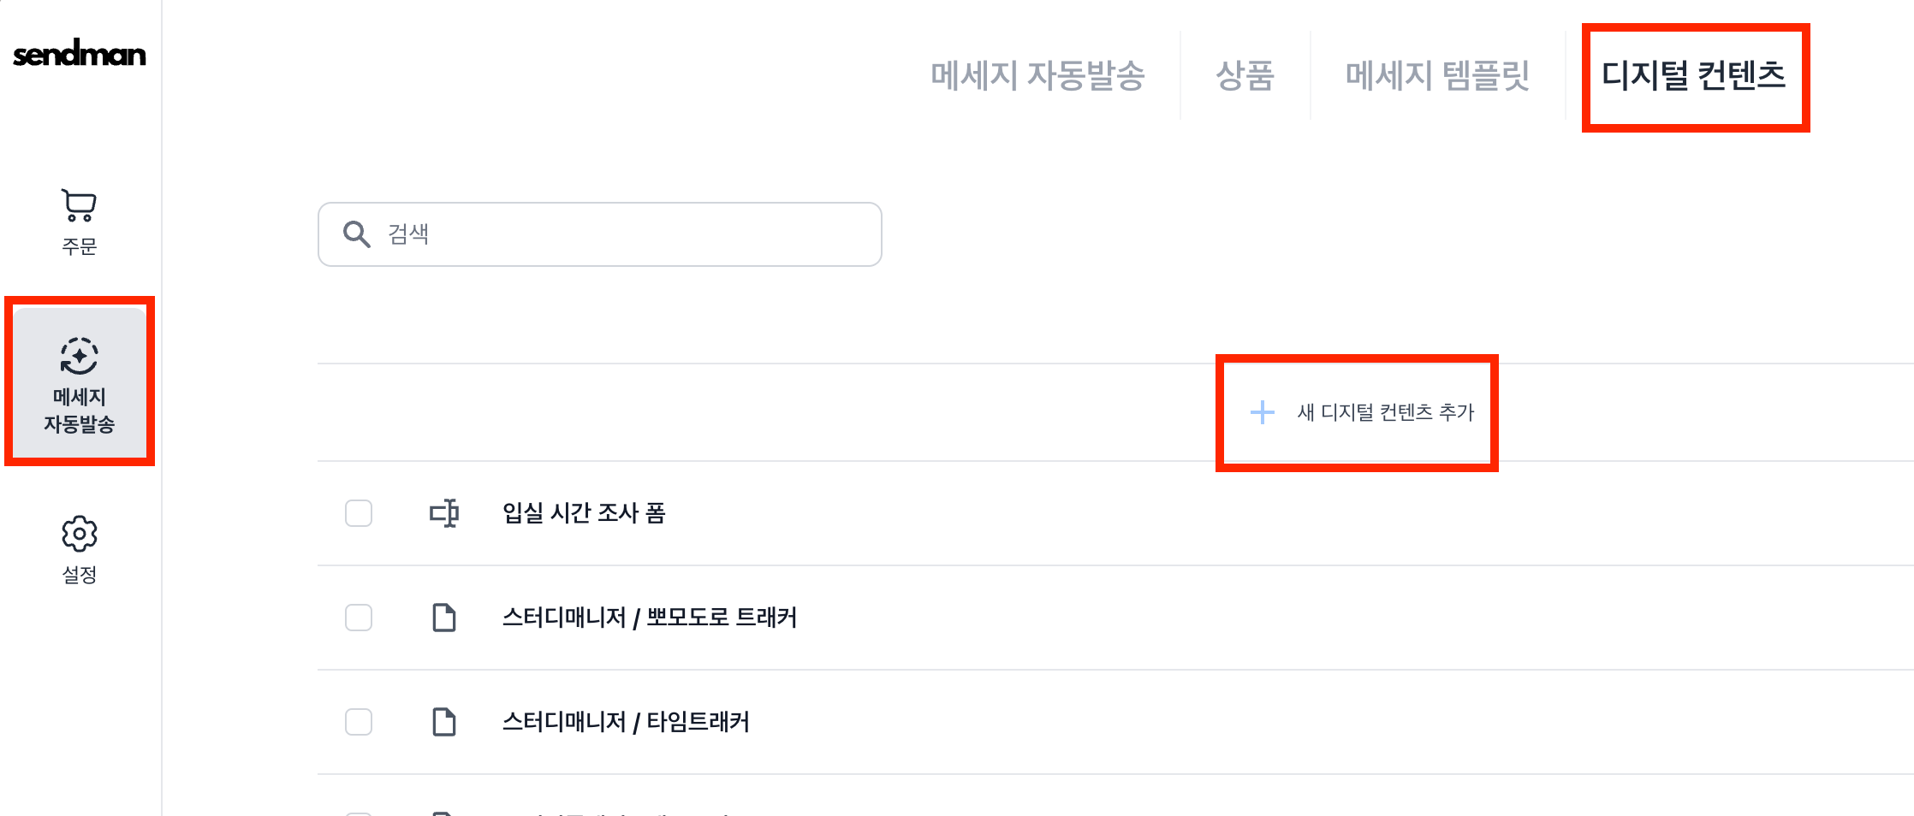Click the sendman logo

tap(80, 55)
